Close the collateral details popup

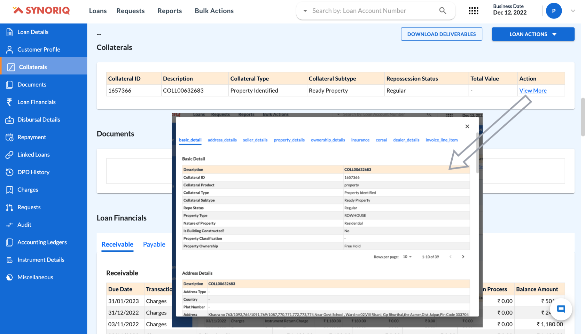coord(467,126)
